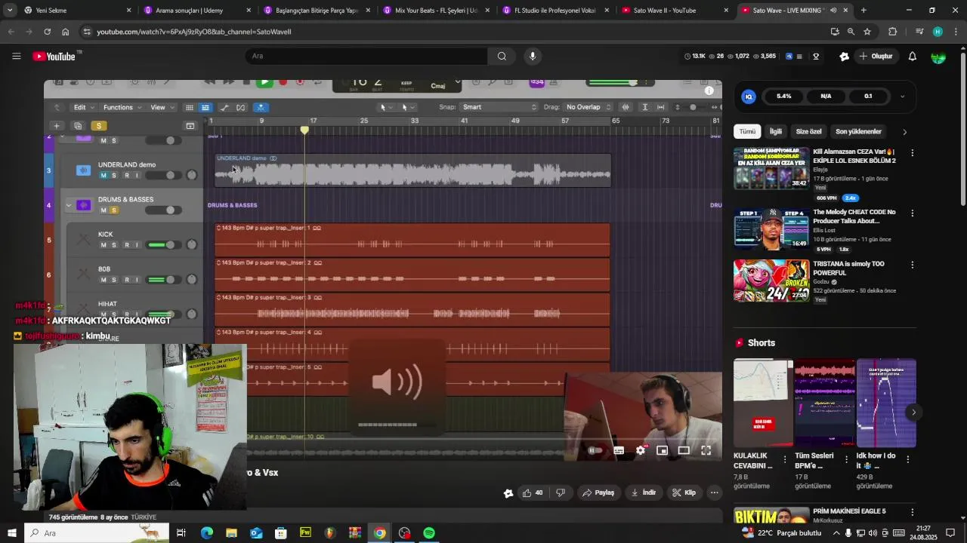The width and height of the screenshot is (967, 543).
Task: Switch to the Sato Wave II YouTube tab
Action: pyautogui.click(x=675, y=11)
